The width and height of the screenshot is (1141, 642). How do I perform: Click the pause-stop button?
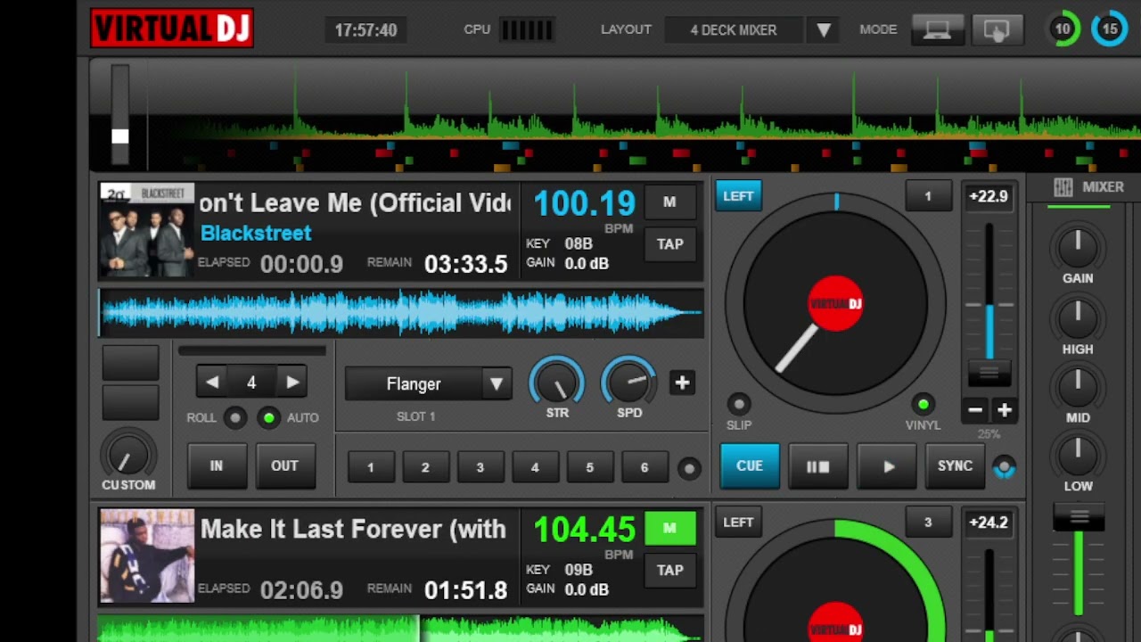(818, 466)
